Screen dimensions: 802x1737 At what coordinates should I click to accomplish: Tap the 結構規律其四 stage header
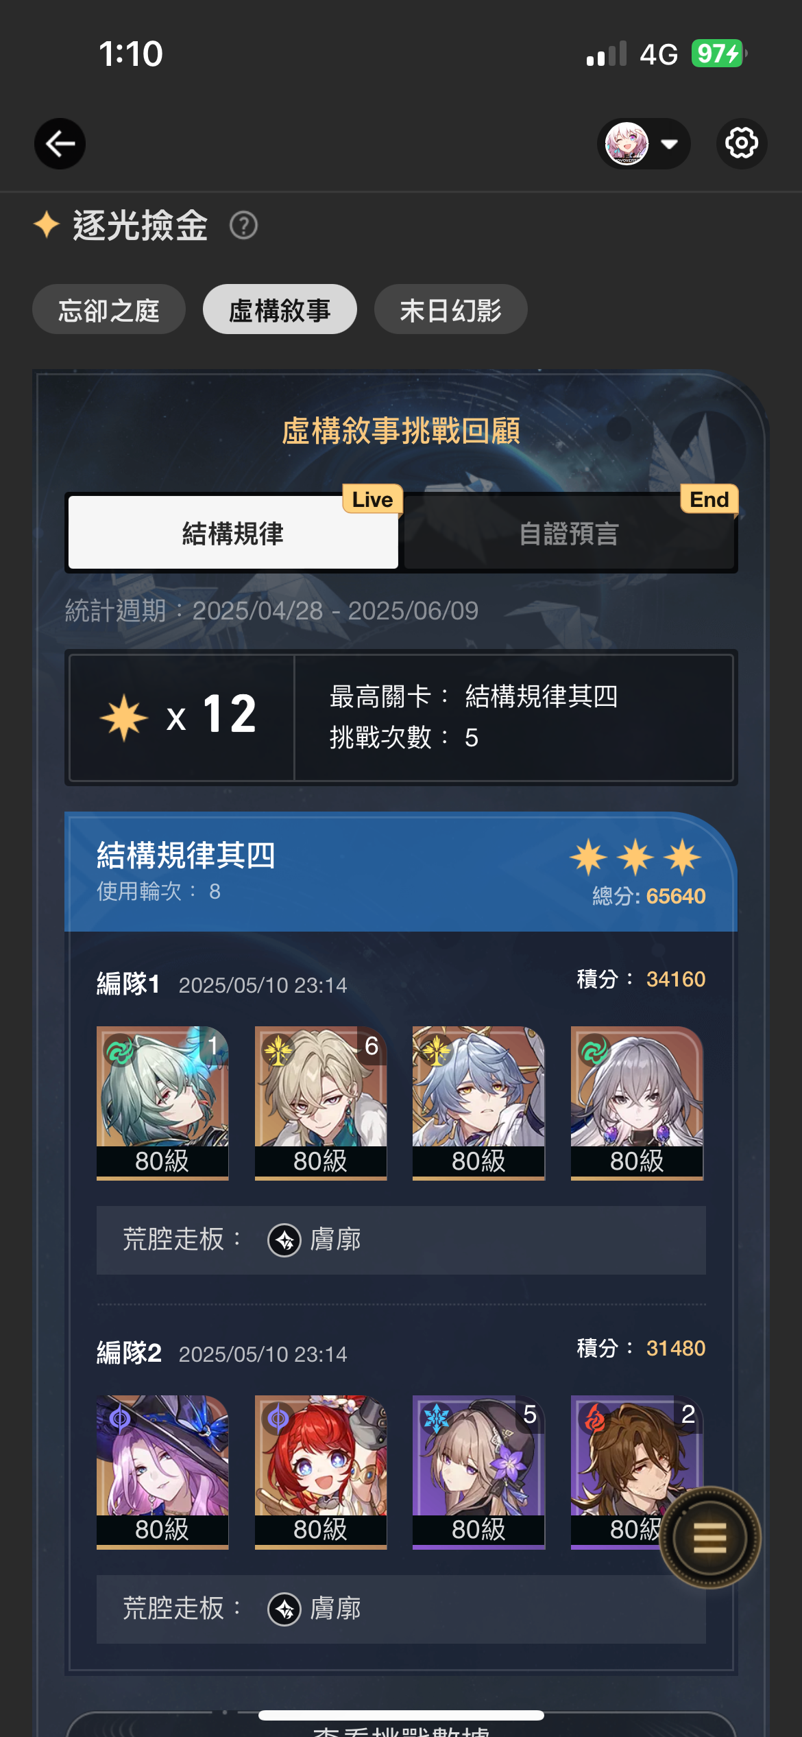point(401,872)
